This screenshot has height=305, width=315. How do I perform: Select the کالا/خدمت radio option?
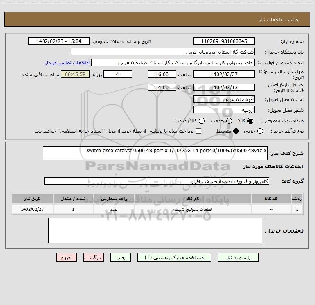[x=202, y=121]
